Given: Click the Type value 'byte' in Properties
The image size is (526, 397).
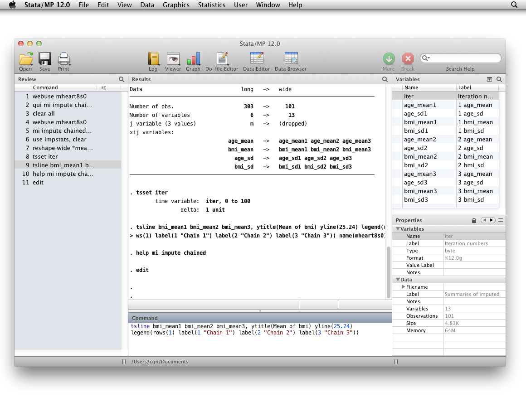Looking at the screenshot, I should (450, 251).
